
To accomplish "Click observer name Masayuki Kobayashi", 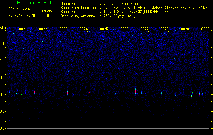I will click(x=122, y=4).
